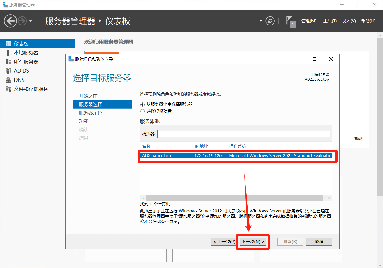Click the horizontal scrollbar in server pool
The width and height of the screenshot is (383, 268).
click(x=234, y=198)
